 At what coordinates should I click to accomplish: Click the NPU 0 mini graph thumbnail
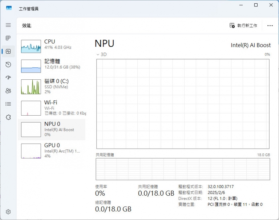(31, 129)
